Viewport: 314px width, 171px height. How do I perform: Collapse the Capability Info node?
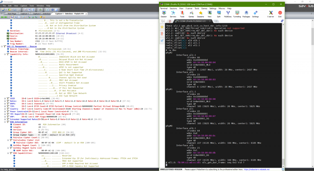point(5,54)
